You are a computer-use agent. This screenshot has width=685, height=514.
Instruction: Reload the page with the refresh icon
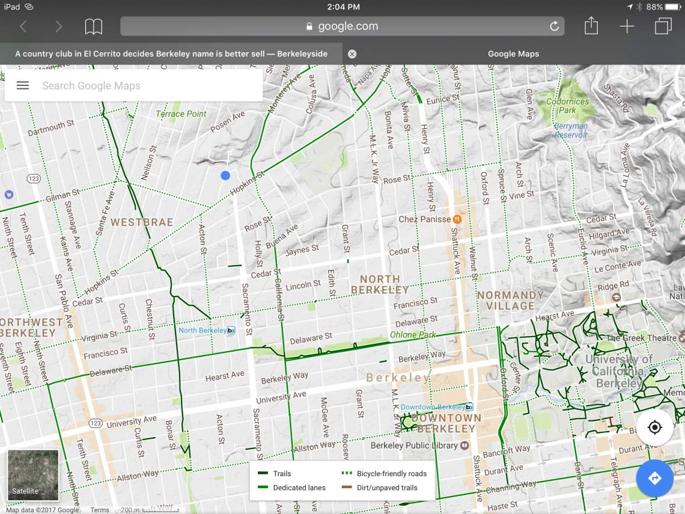click(554, 26)
